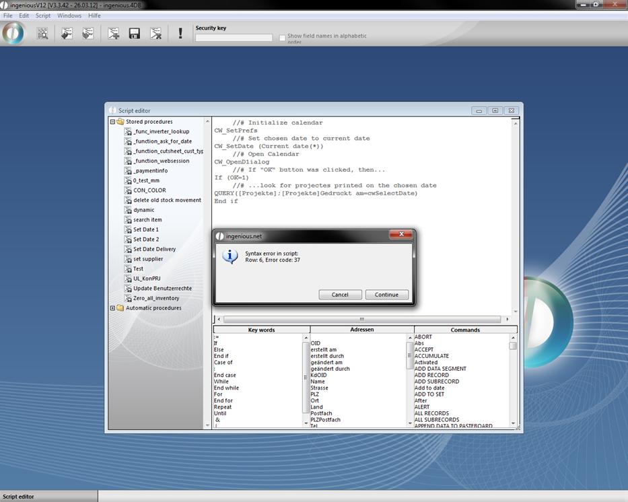This screenshot has height=502, width=628.
Task: Click the ingenious round logo button
Action: click(x=13, y=33)
